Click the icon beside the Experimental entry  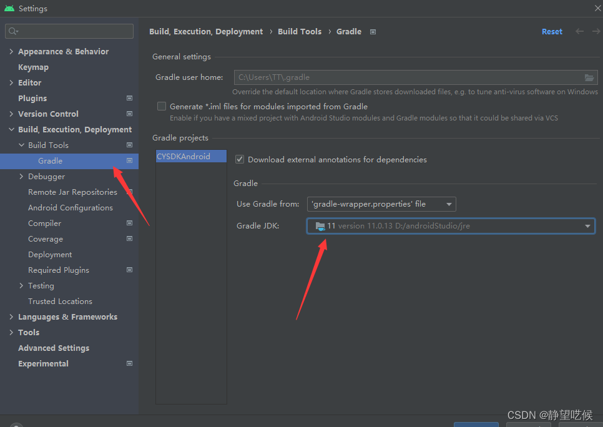129,363
